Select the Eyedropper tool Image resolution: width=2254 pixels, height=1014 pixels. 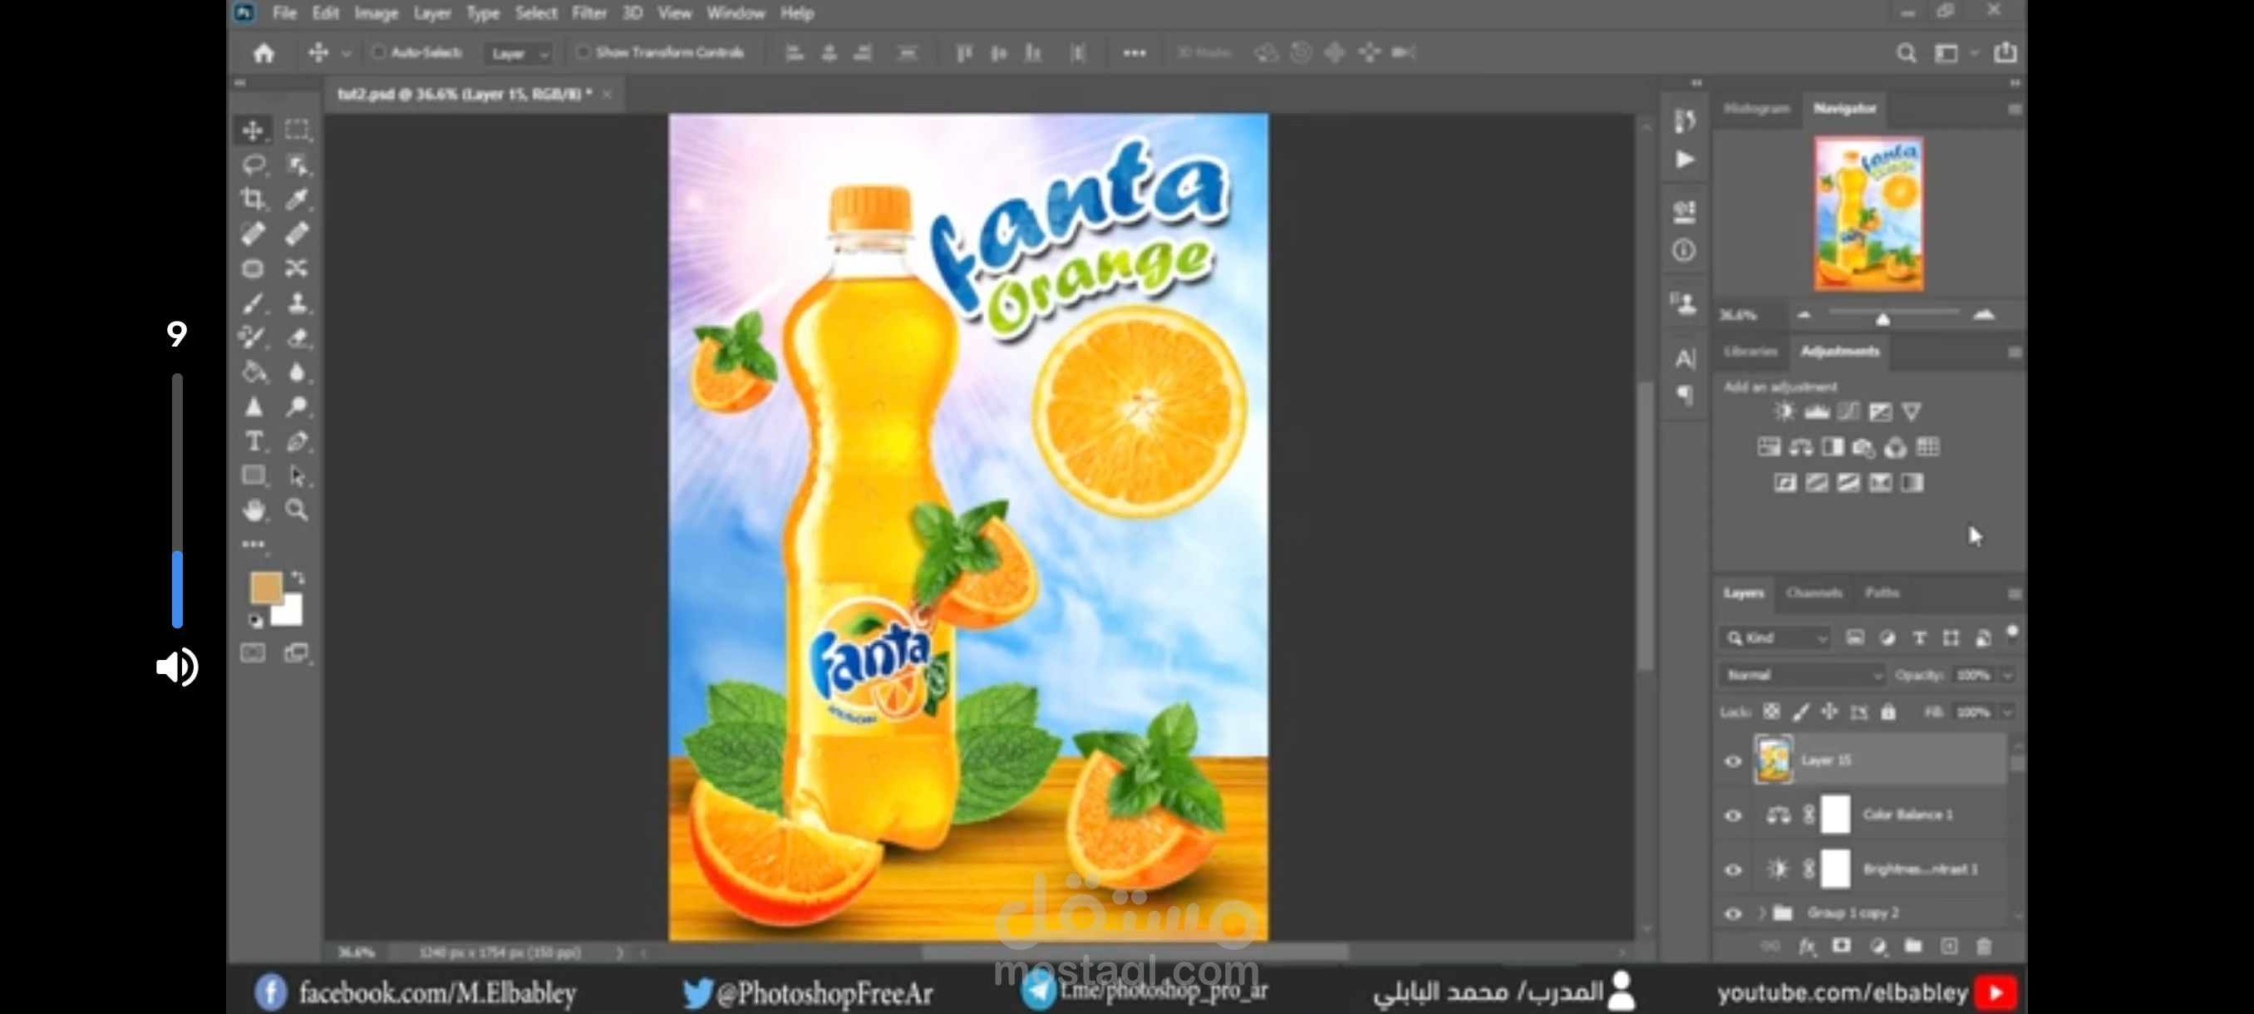tap(297, 199)
